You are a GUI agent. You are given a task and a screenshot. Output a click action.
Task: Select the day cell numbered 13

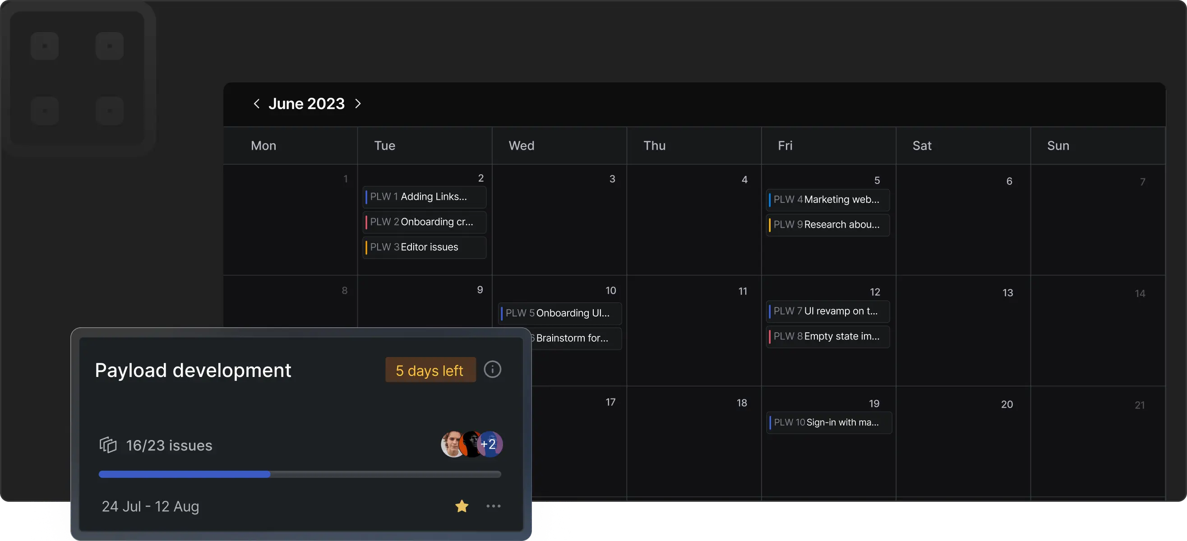coord(963,331)
